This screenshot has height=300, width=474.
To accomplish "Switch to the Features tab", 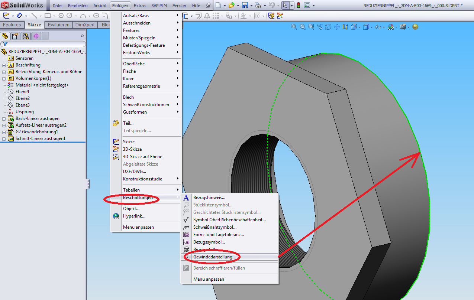I will (x=12, y=25).
